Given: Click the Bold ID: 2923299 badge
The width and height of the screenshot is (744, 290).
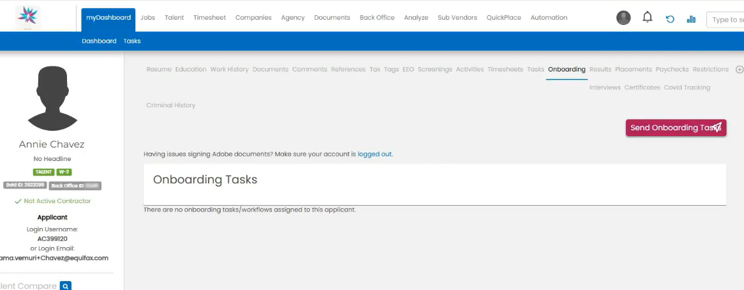Looking at the screenshot, I should coord(25,185).
